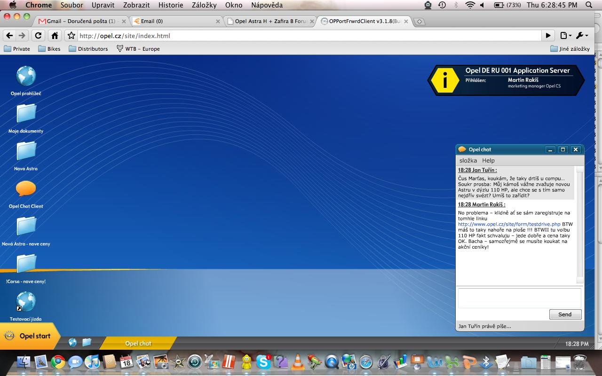Open the Chrome wrench settings menu
This screenshot has height=376, width=602.
[x=581, y=36]
